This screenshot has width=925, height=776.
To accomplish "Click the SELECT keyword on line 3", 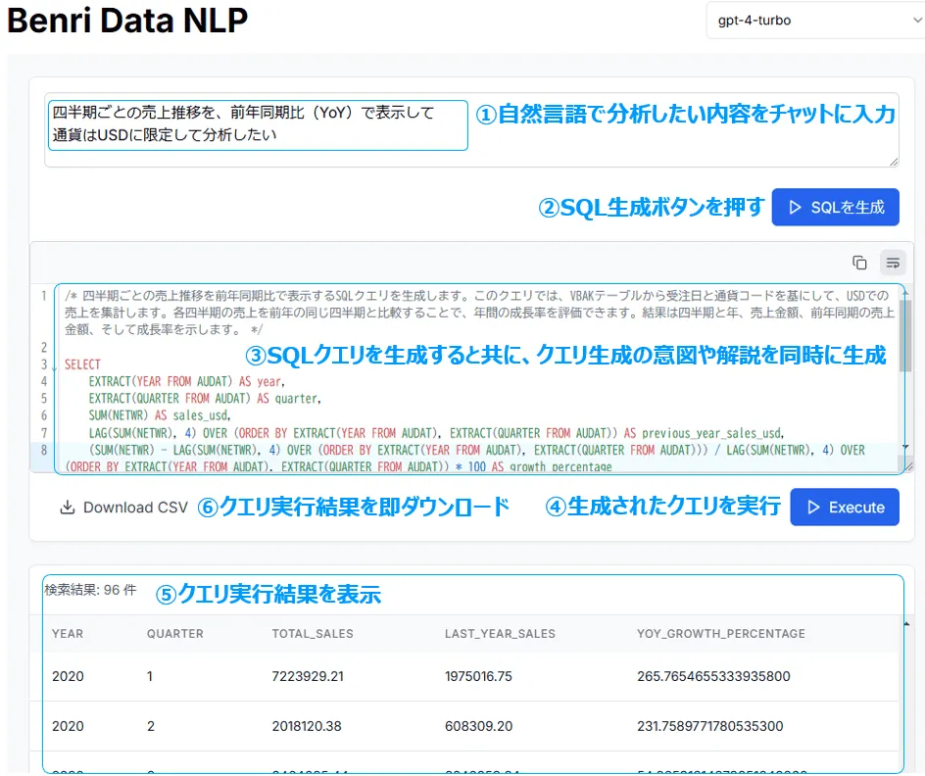I will [82, 364].
